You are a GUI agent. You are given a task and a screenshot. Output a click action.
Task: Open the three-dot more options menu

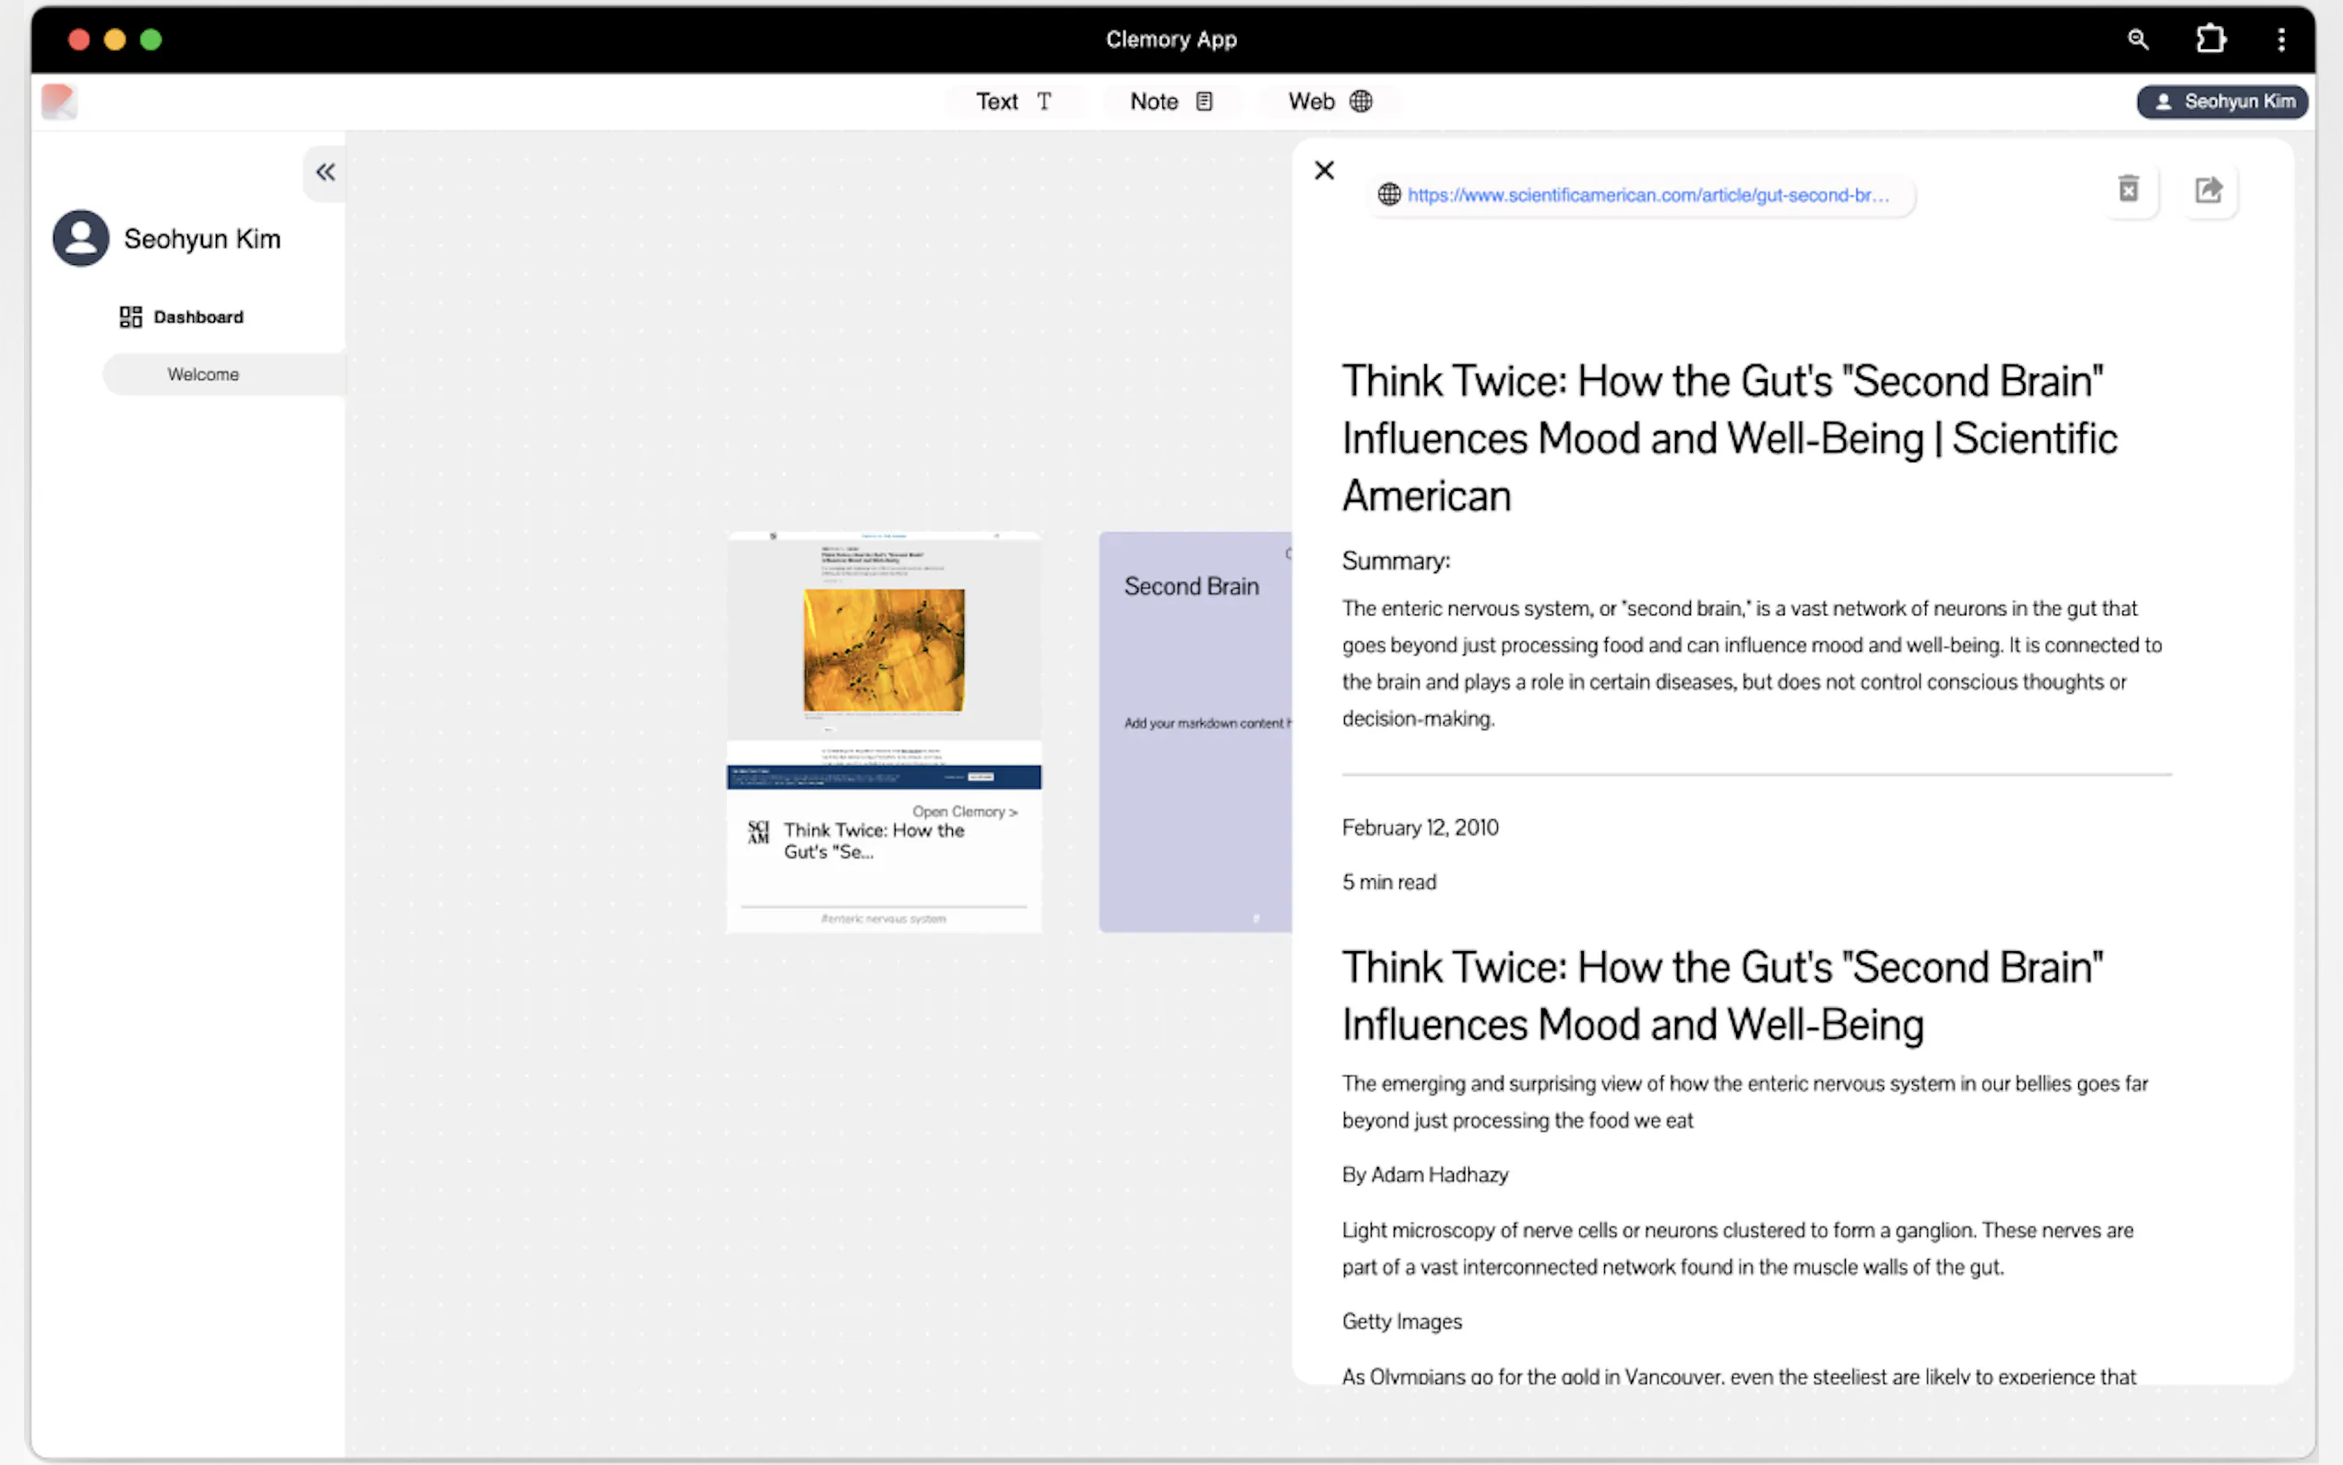2281,40
